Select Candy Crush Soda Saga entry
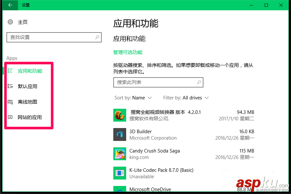This screenshot has height=194, width=291. (x=184, y=154)
